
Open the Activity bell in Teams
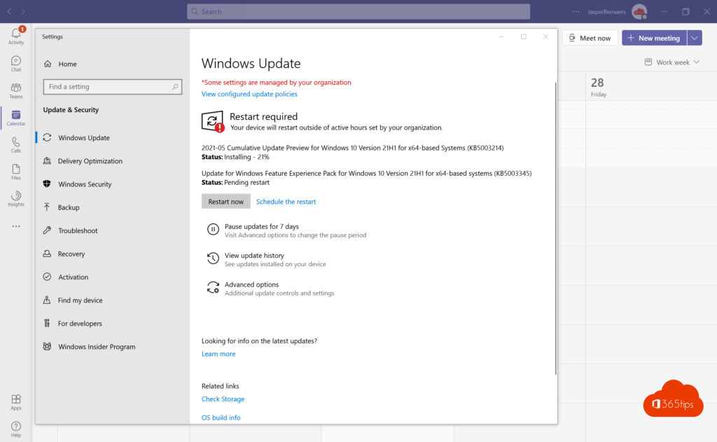pos(16,36)
